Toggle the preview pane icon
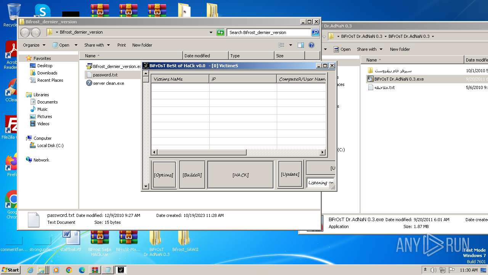This screenshot has height=275, width=488. 301,45
